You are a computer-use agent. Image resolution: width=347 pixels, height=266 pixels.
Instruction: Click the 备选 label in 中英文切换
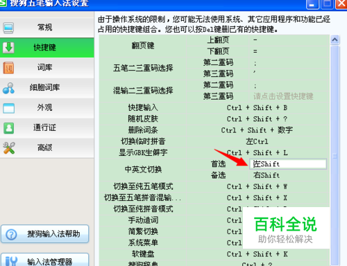click(x=218, y=175)
